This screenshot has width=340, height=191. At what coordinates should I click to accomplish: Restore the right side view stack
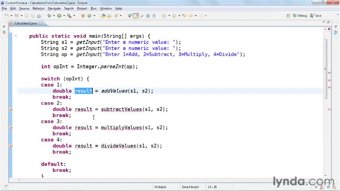click(x=336, y=26)
